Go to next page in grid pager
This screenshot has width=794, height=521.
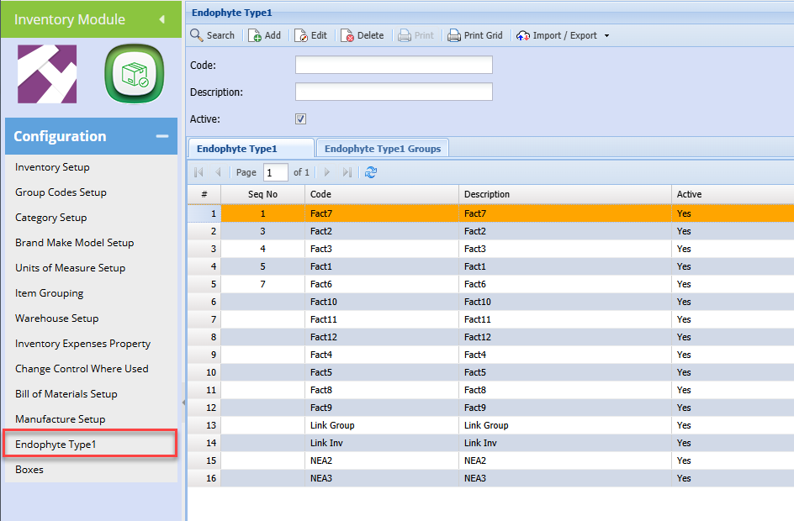[x=327, y=172]
